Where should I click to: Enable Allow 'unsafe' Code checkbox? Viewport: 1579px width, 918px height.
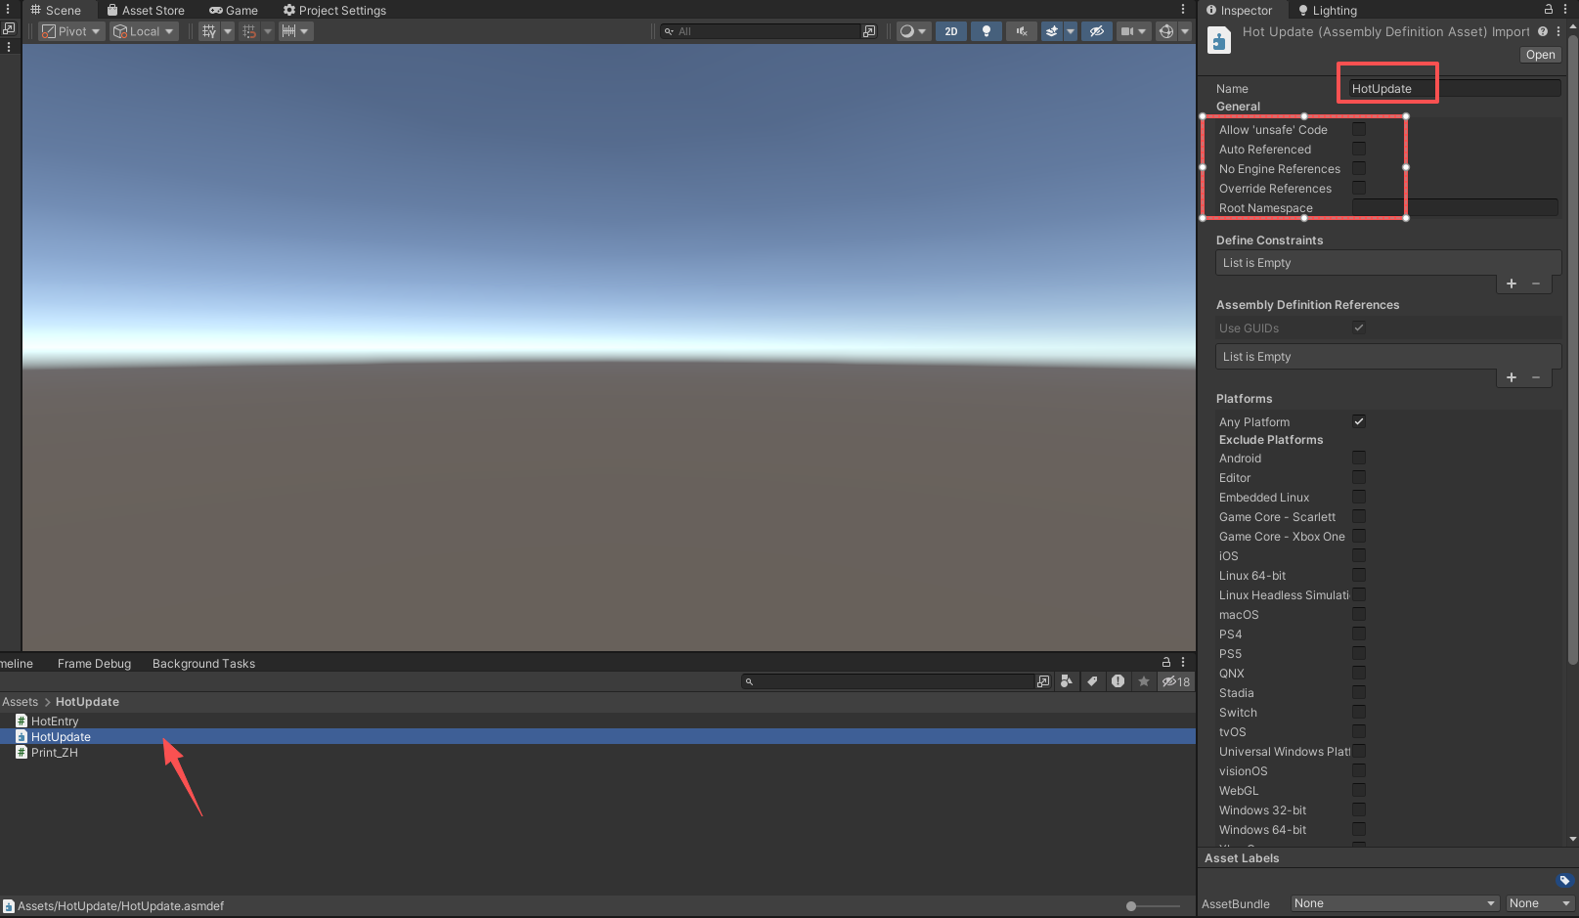[x=1359, y=129]
